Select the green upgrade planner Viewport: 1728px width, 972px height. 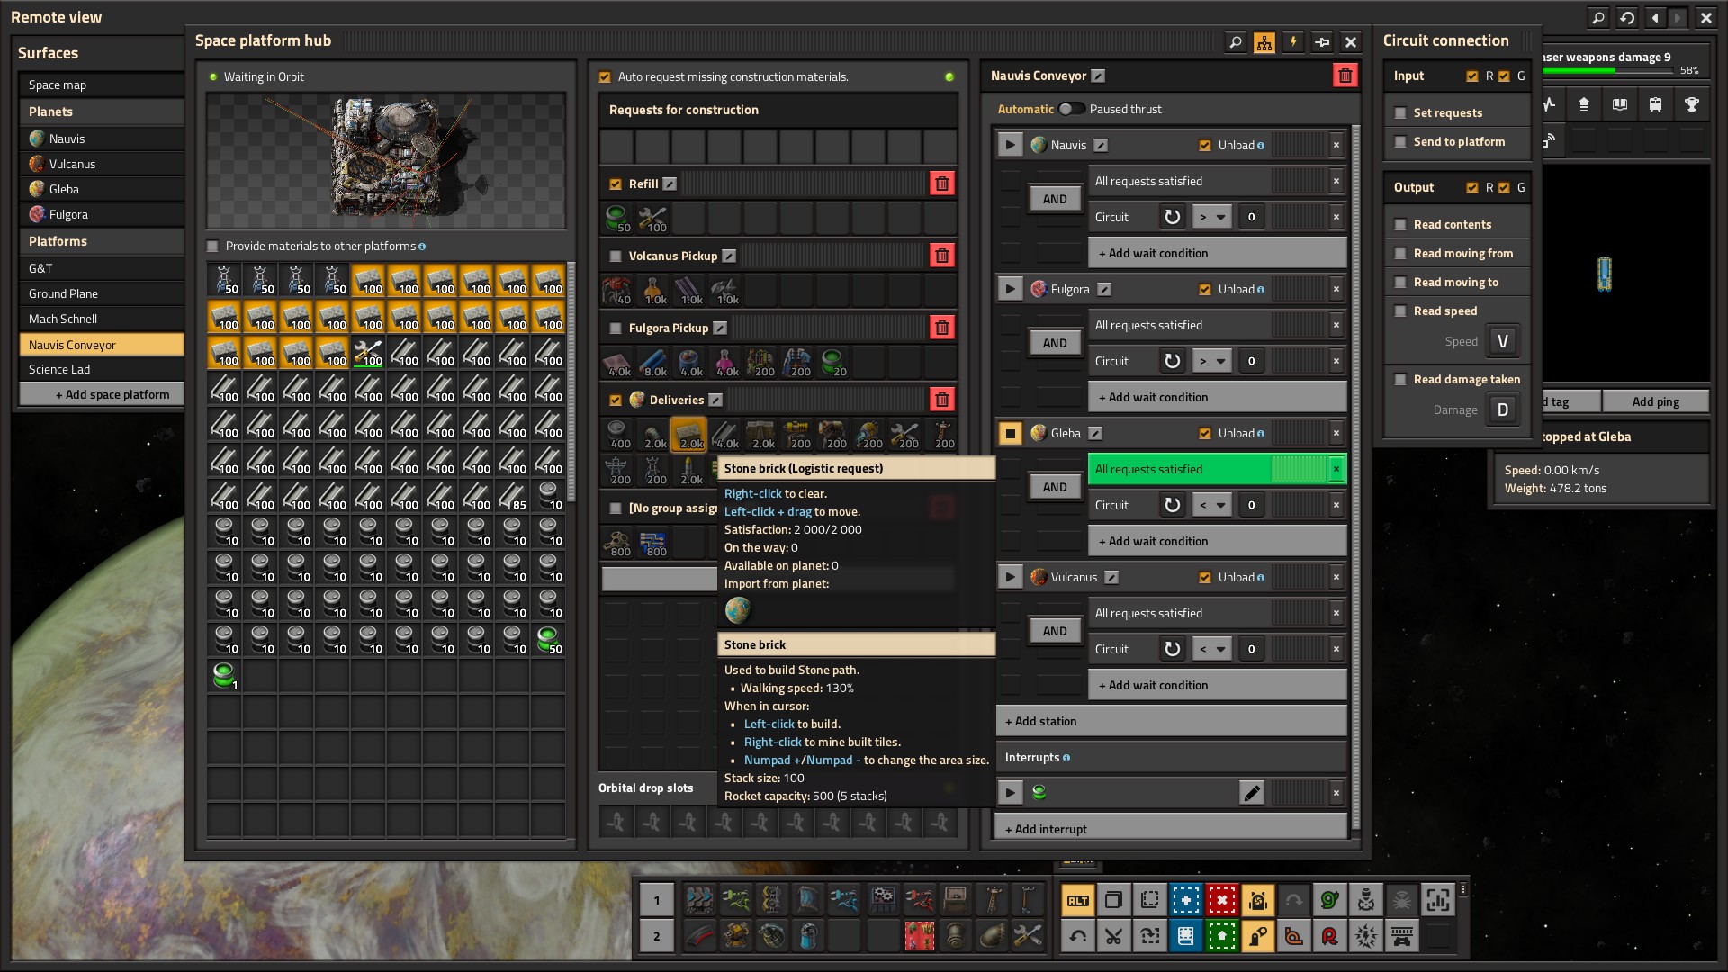pyautogui.click(x=1221, y=936)
